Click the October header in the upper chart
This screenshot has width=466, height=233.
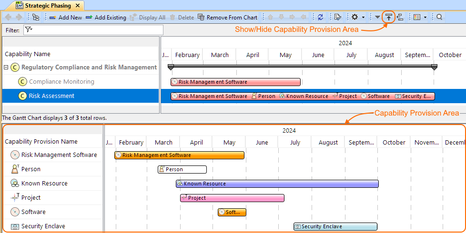click(450, 55)
